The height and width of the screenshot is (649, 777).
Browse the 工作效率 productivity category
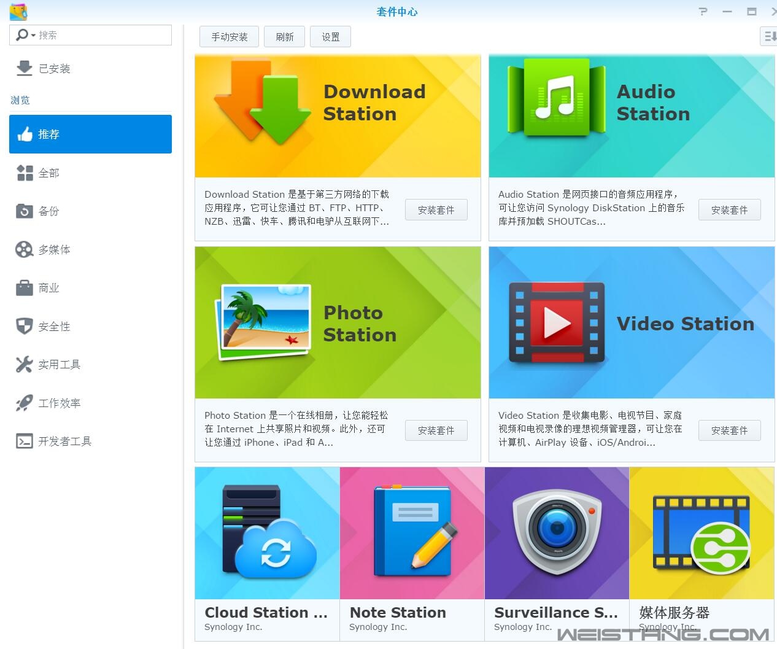[x=90, y=403]
